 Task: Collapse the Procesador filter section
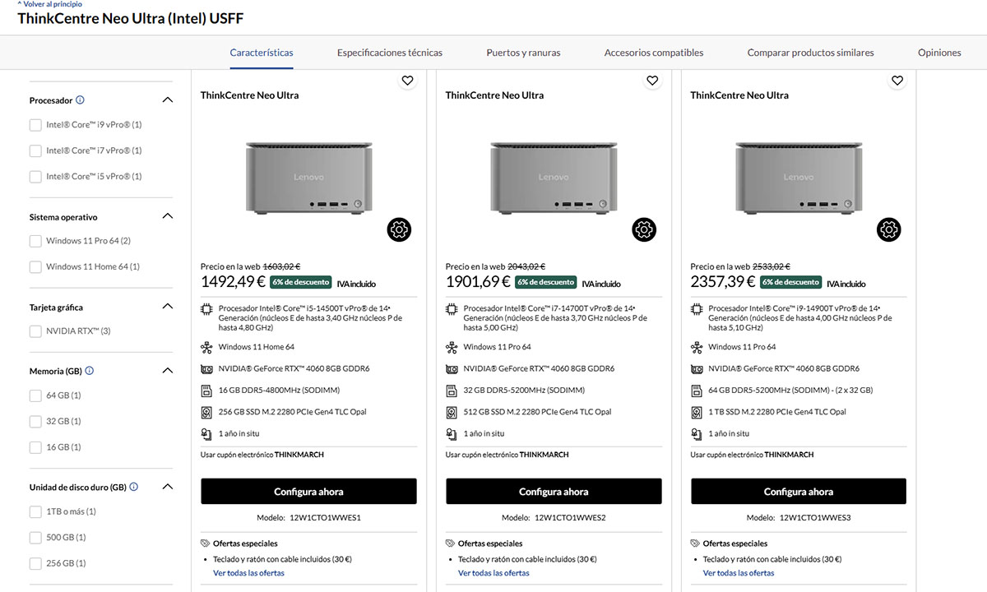[168, 100]
